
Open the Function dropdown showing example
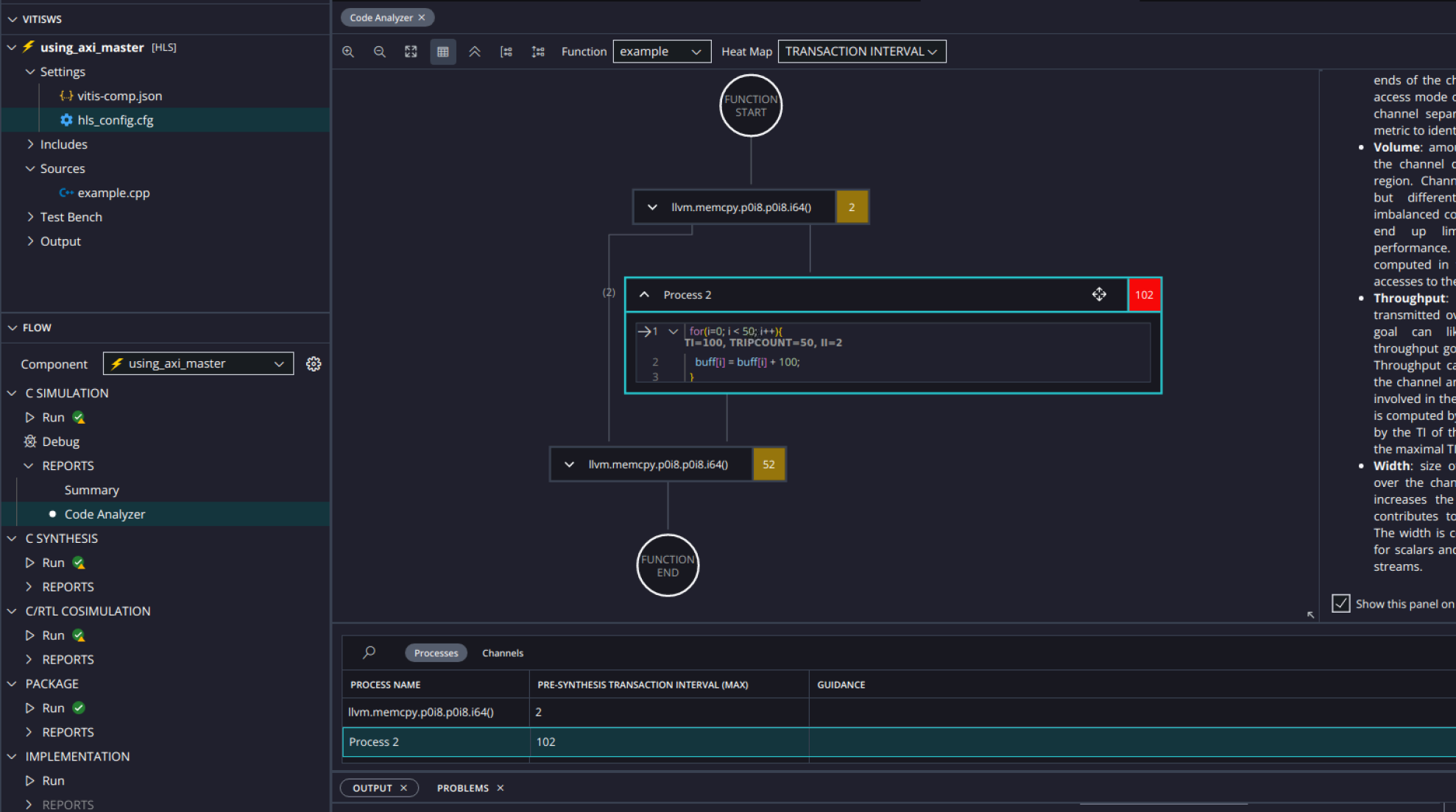pyautogui.click(x=661, y=51)
